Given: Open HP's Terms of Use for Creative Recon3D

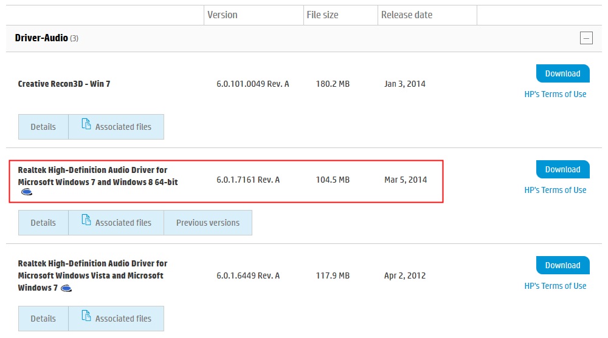Looking at the screenshot, I should tap(555, 94).
